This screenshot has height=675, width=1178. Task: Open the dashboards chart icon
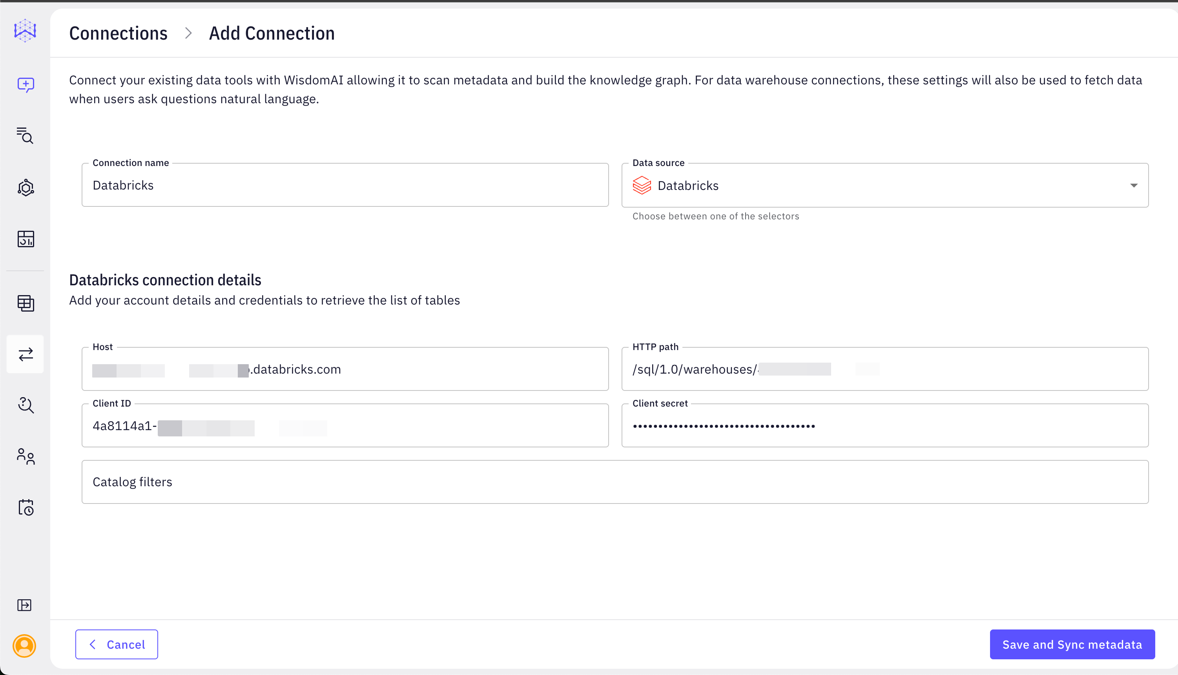26,239
